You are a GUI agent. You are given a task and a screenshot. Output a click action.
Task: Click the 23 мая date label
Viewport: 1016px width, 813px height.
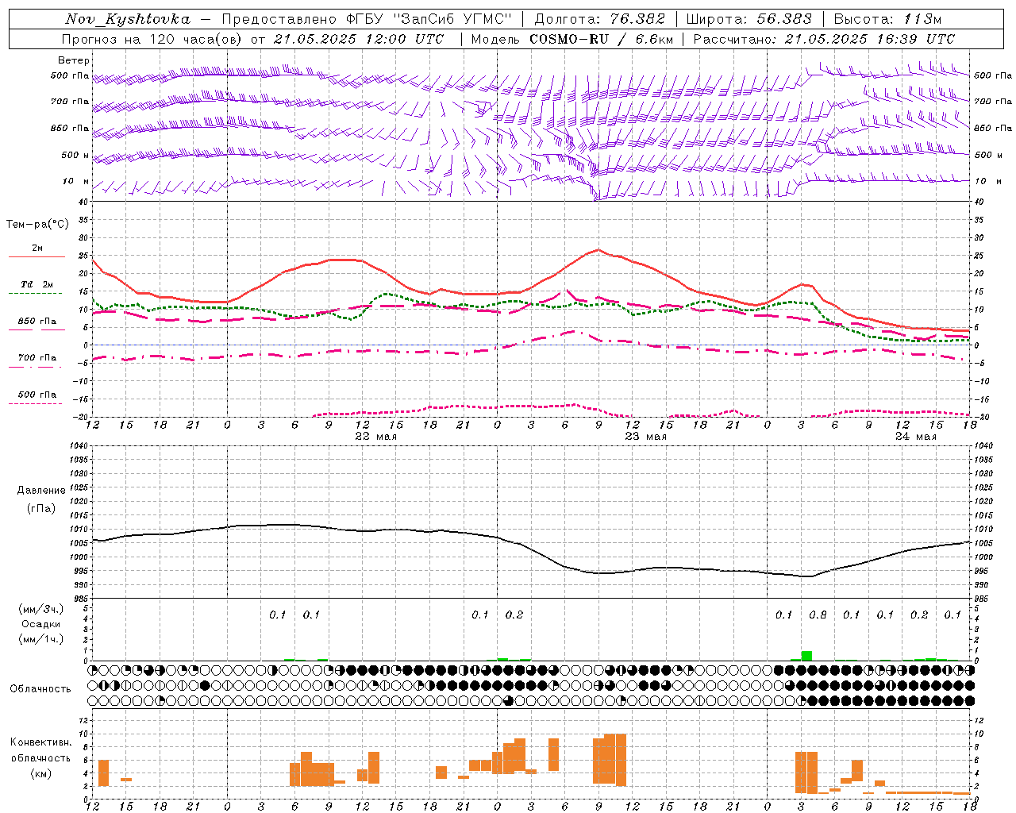pos(645,437)
